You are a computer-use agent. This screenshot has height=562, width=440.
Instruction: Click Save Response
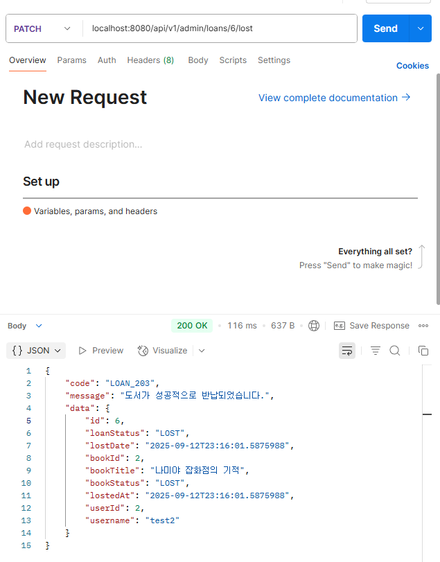371,326
